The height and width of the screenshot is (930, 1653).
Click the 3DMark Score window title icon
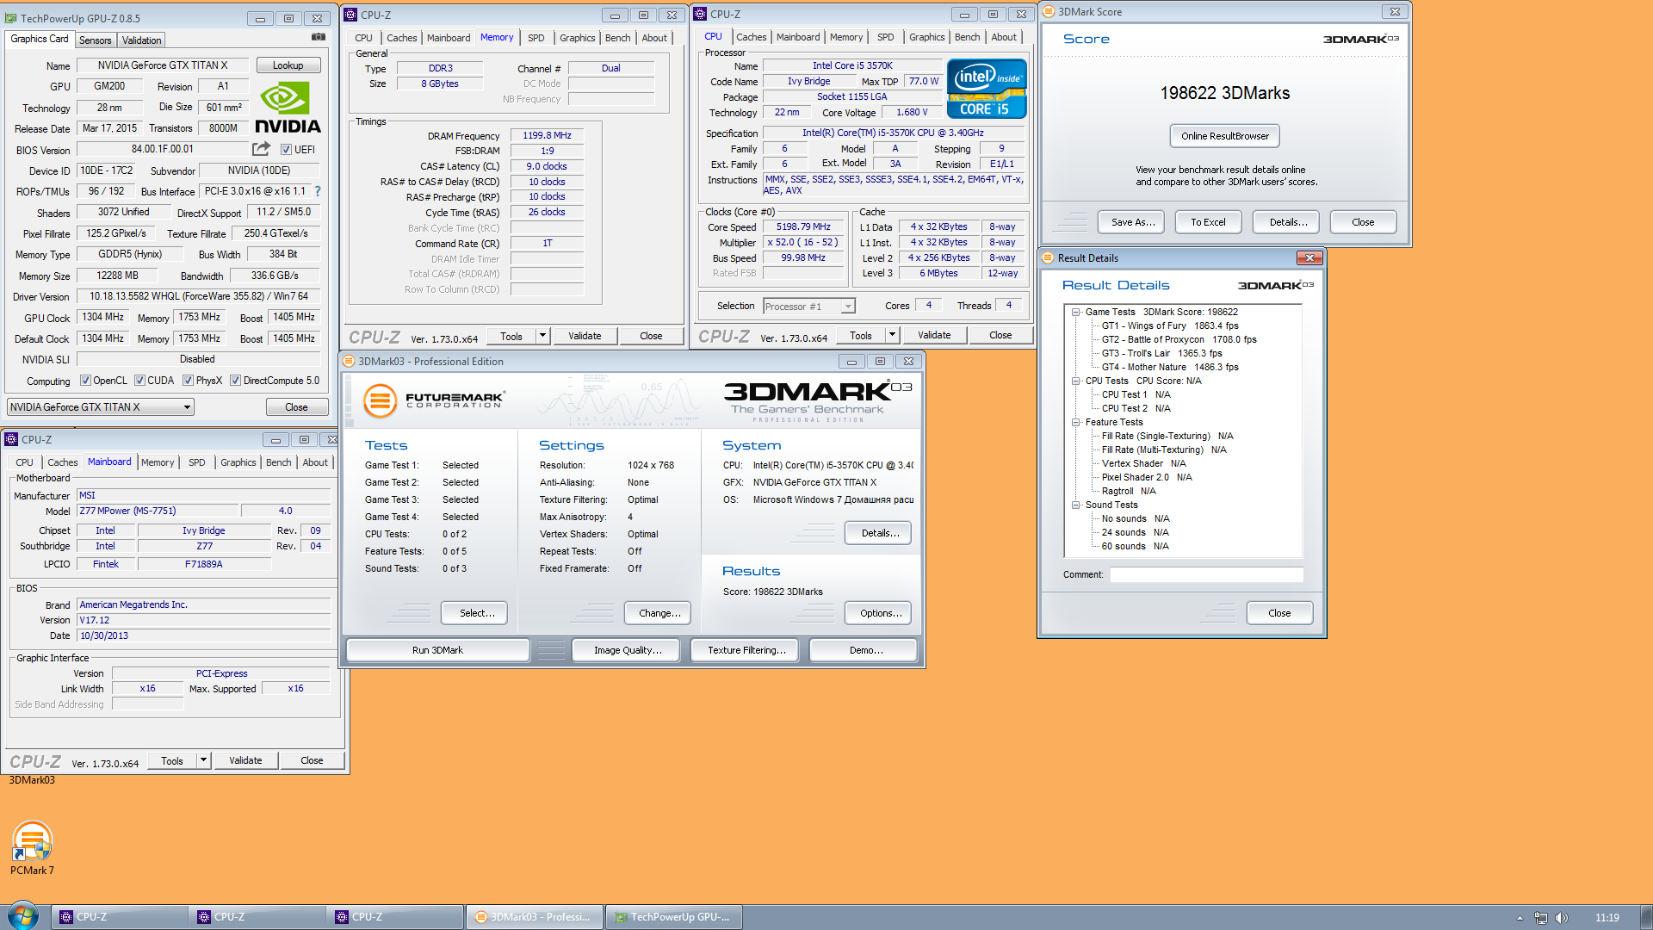click(1049, 11)
